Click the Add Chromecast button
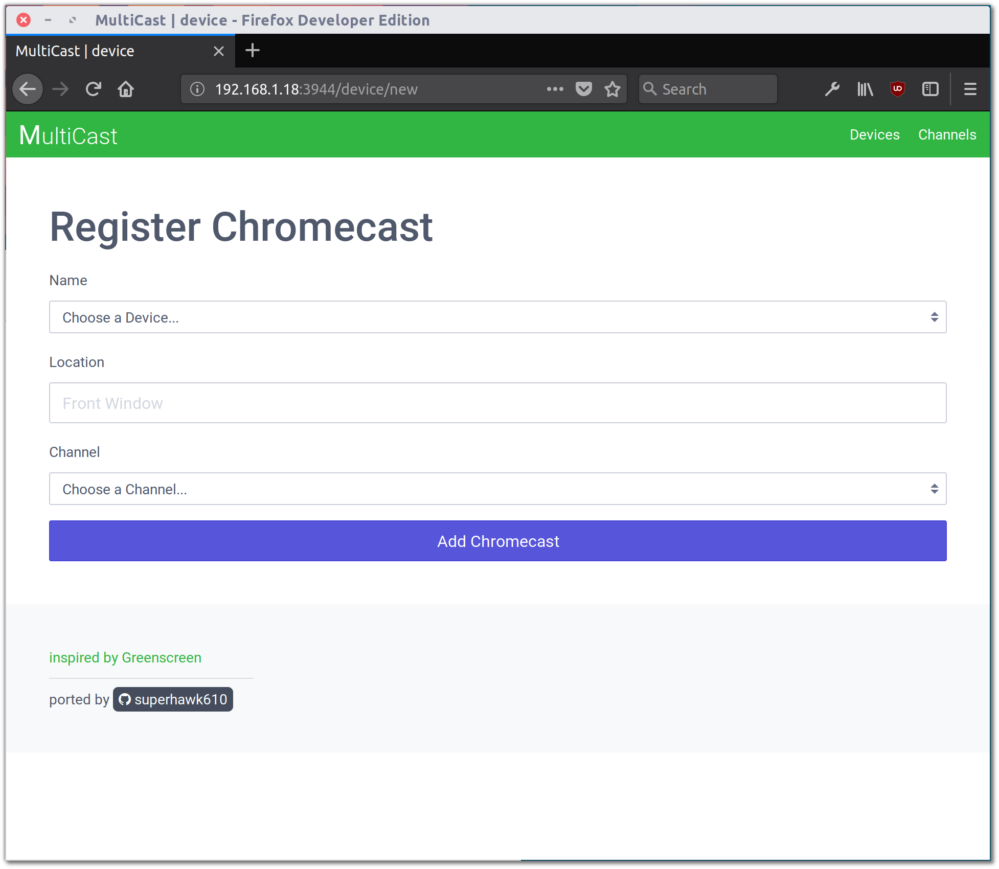999x869 pixels. point(498,540)
